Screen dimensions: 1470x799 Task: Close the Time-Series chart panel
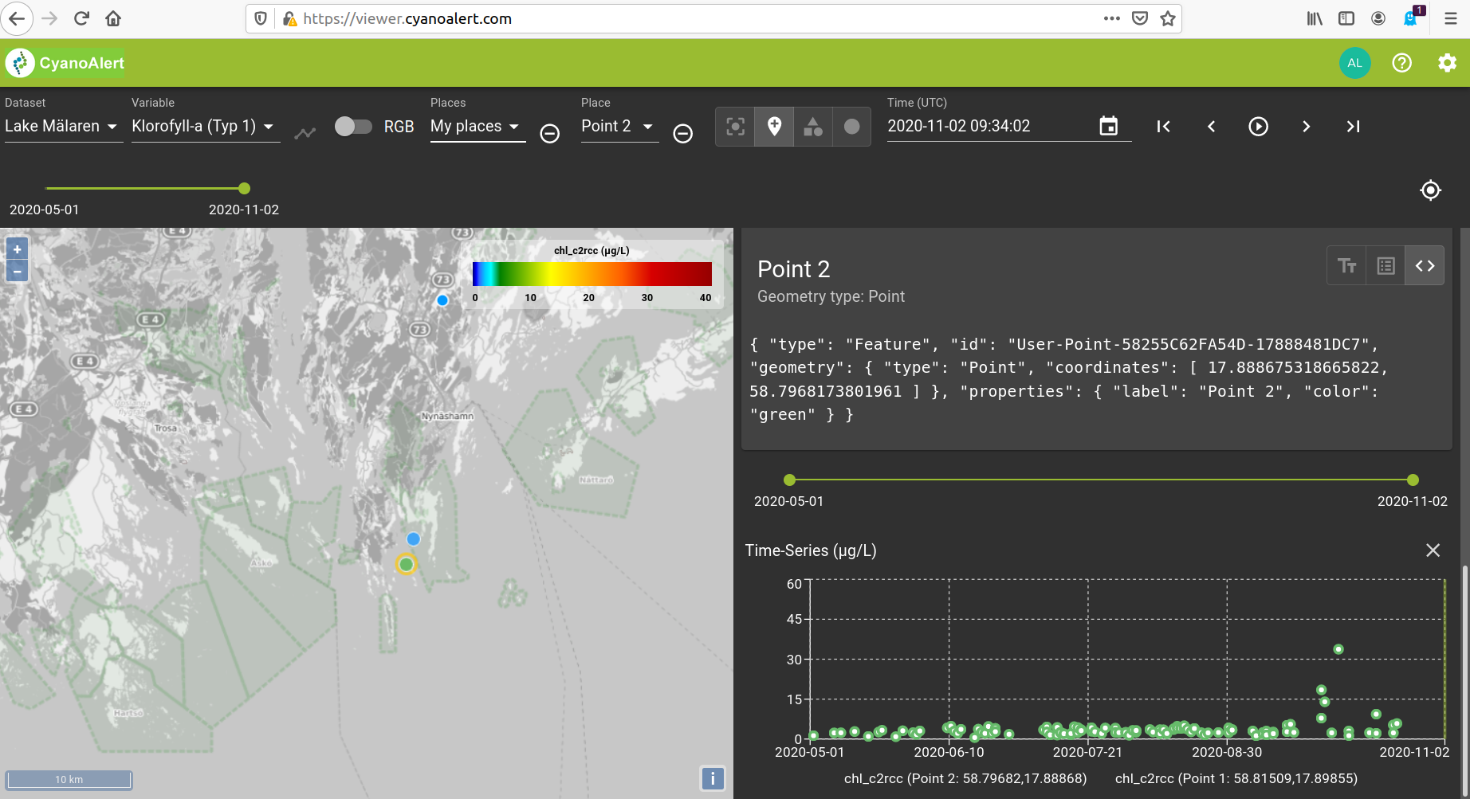(x=1433, y=550)
